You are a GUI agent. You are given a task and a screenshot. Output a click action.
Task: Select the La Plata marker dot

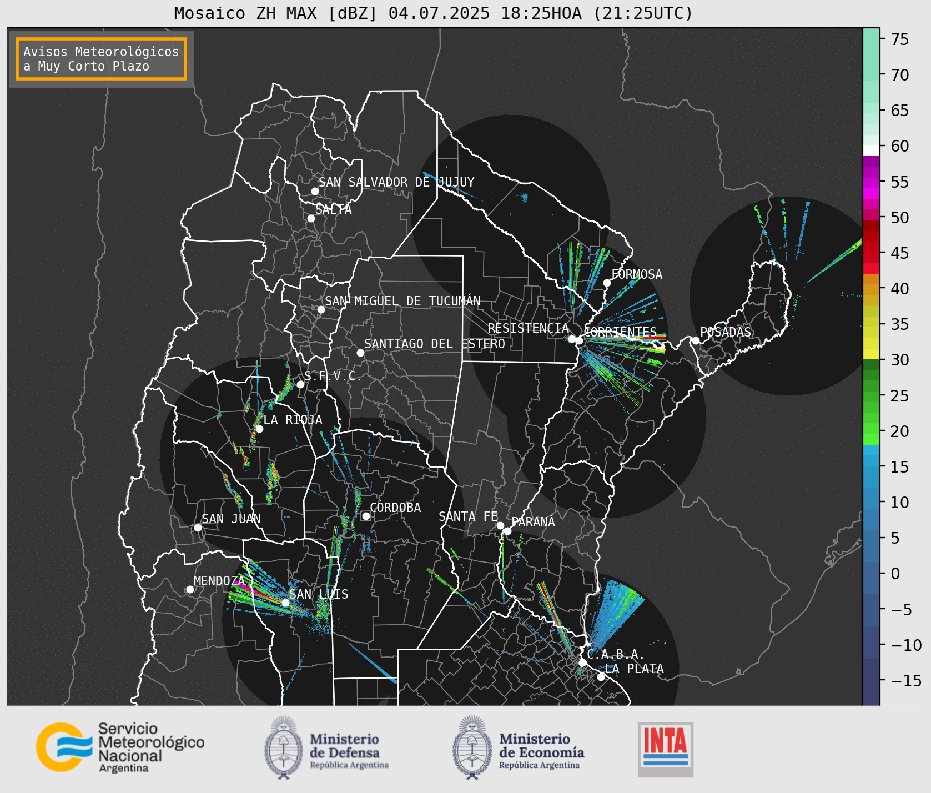(x=601, y=677)
